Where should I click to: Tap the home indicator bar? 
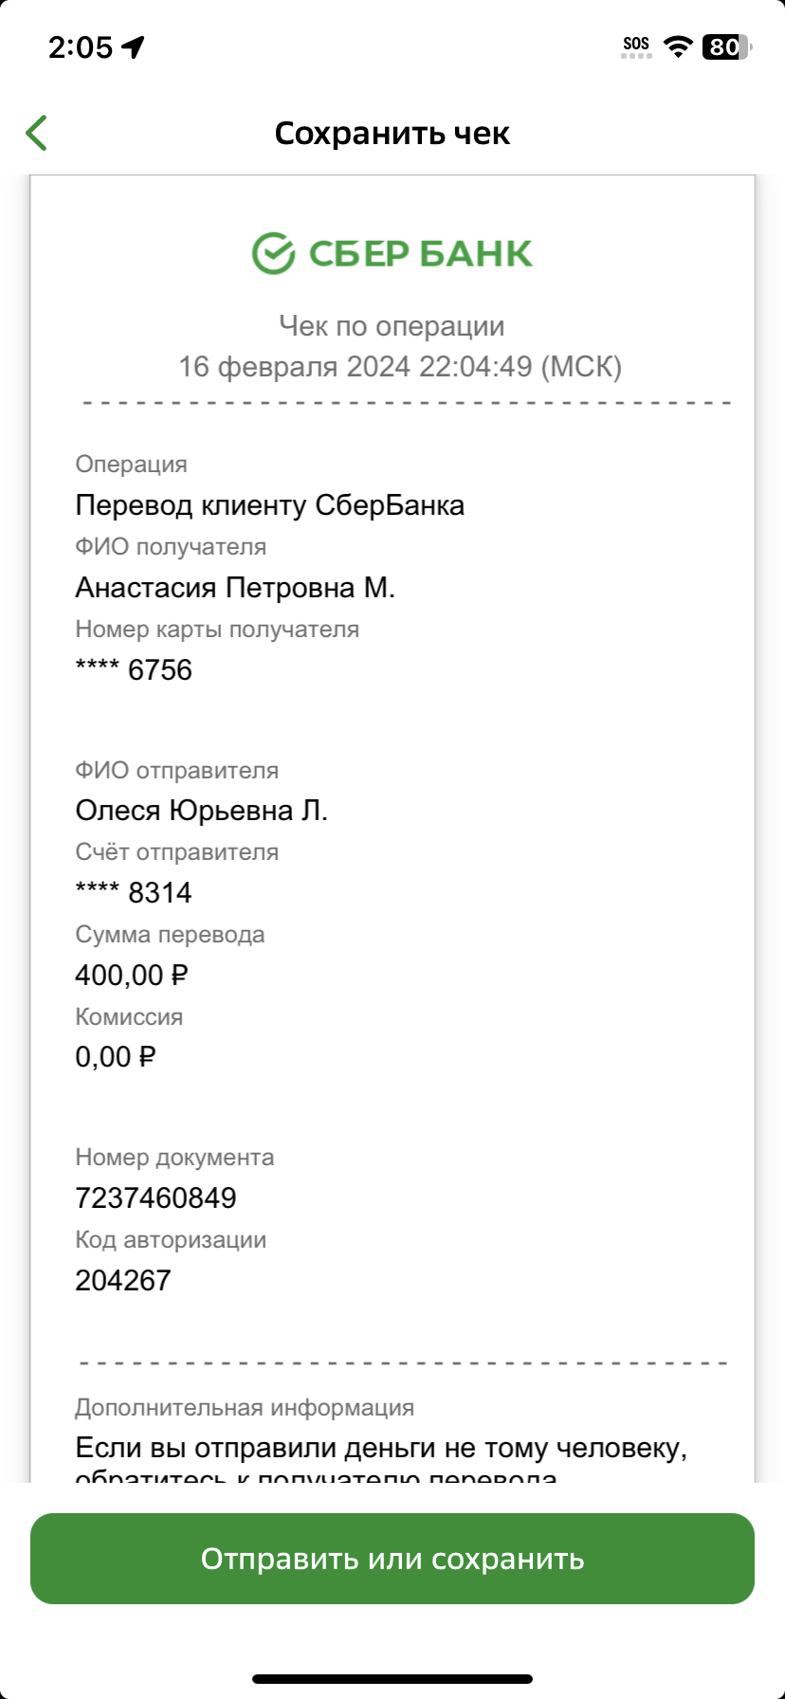tap(392, 1679)
